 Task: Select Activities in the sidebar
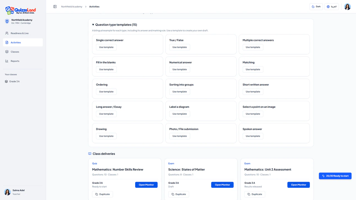[23, 42]
